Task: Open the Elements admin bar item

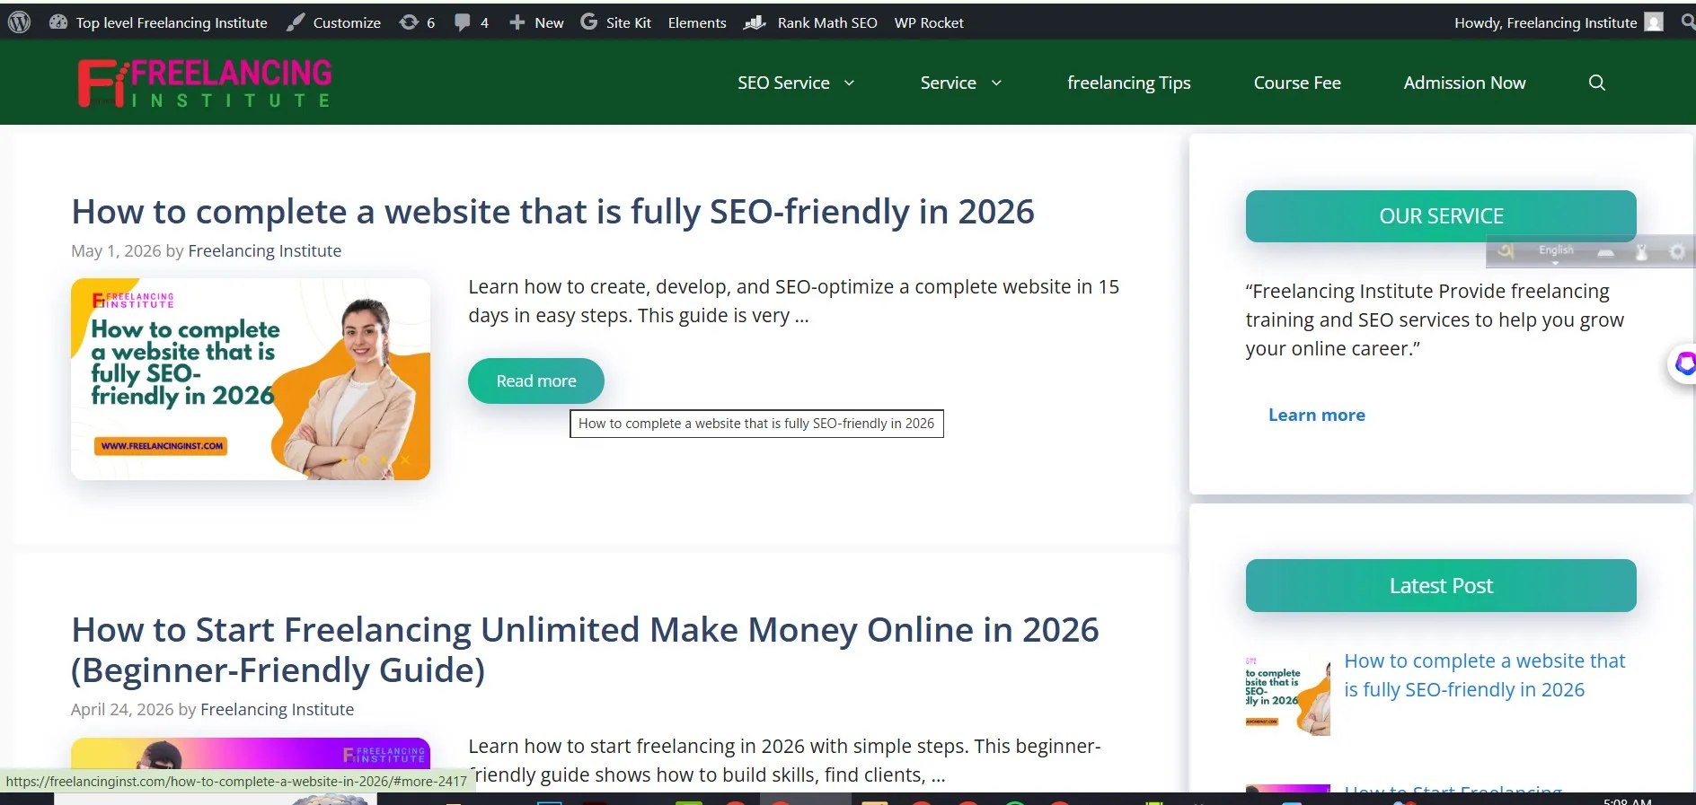Action: coord(697,22)
